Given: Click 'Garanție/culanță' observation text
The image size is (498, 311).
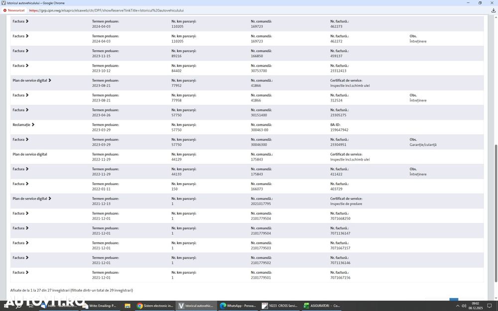Looking at the screenshot, I should (x=423, y=145).
